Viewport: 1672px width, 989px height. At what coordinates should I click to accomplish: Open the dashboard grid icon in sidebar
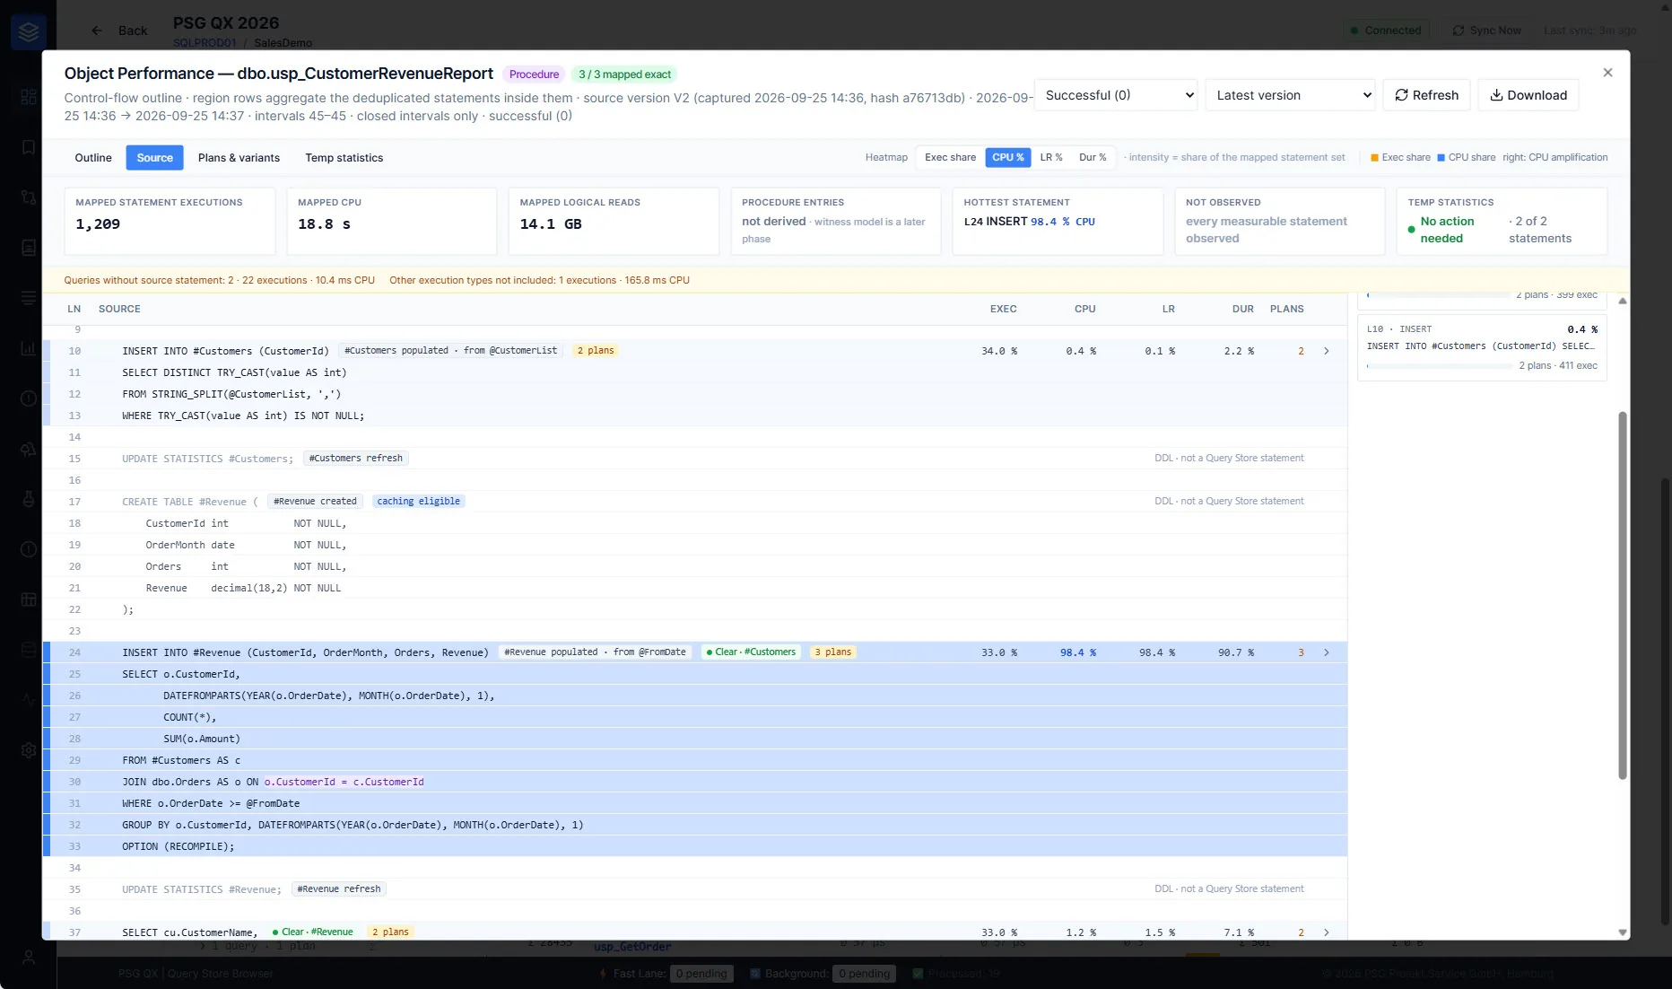(29, 96)
